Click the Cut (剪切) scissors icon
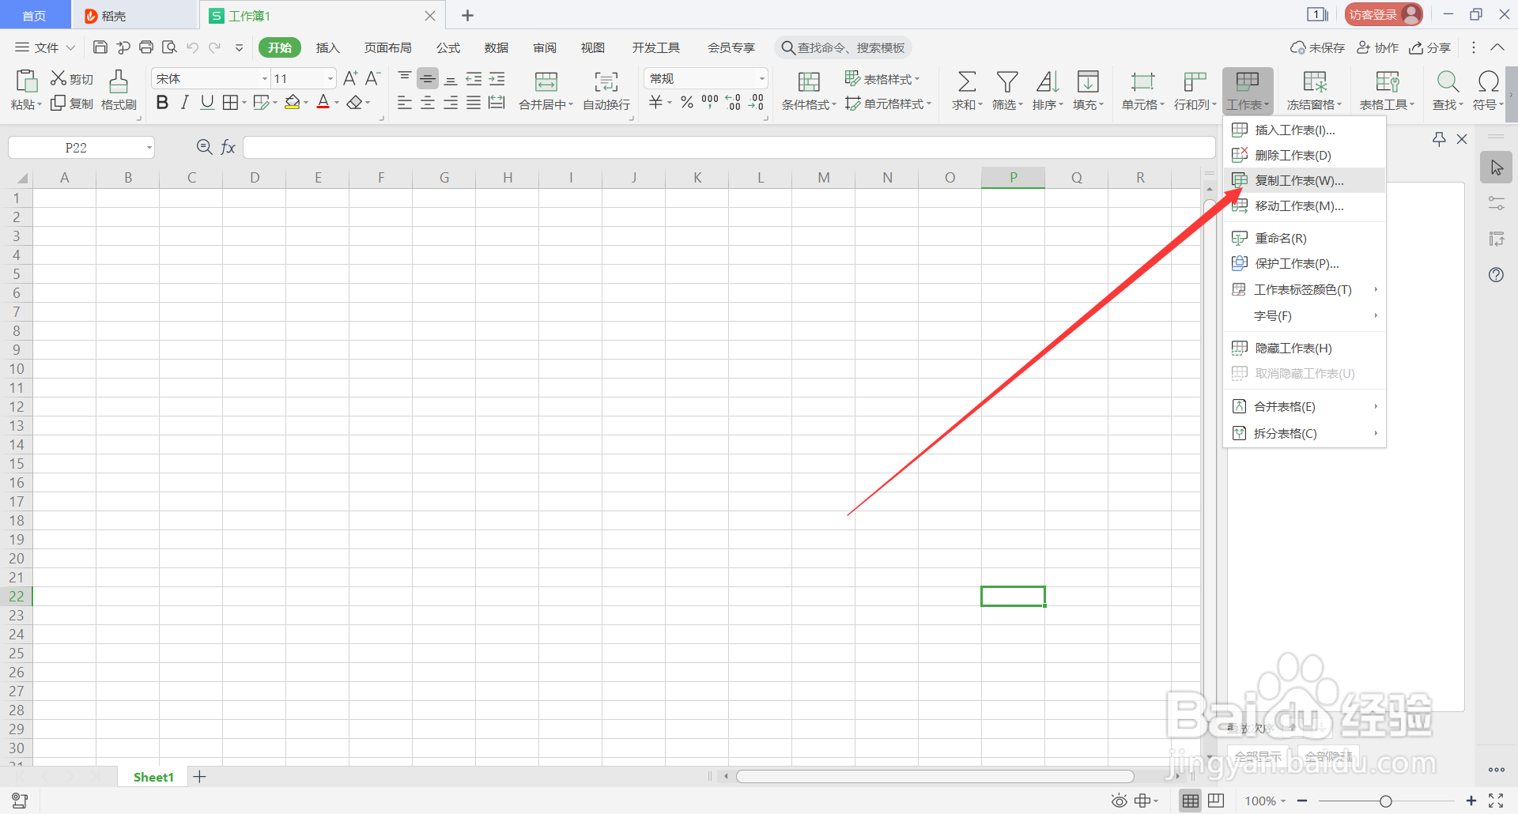 point(59,78)
